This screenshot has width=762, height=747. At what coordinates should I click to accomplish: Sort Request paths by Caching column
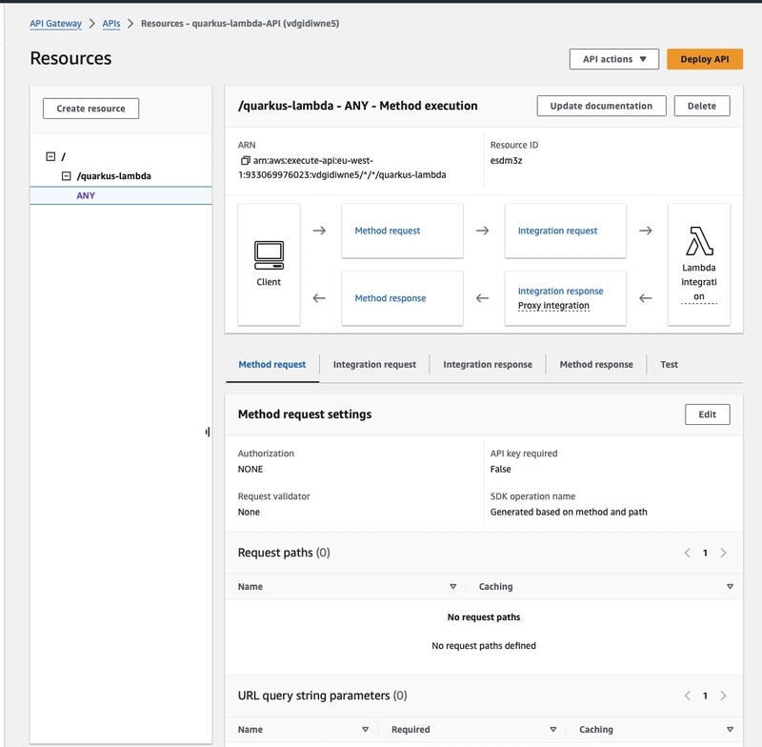(730, 587)
